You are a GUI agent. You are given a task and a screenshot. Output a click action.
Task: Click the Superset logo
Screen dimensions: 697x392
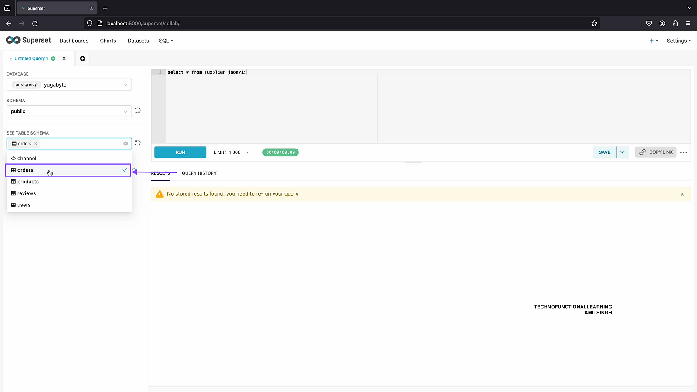click(x=28, y=40)
